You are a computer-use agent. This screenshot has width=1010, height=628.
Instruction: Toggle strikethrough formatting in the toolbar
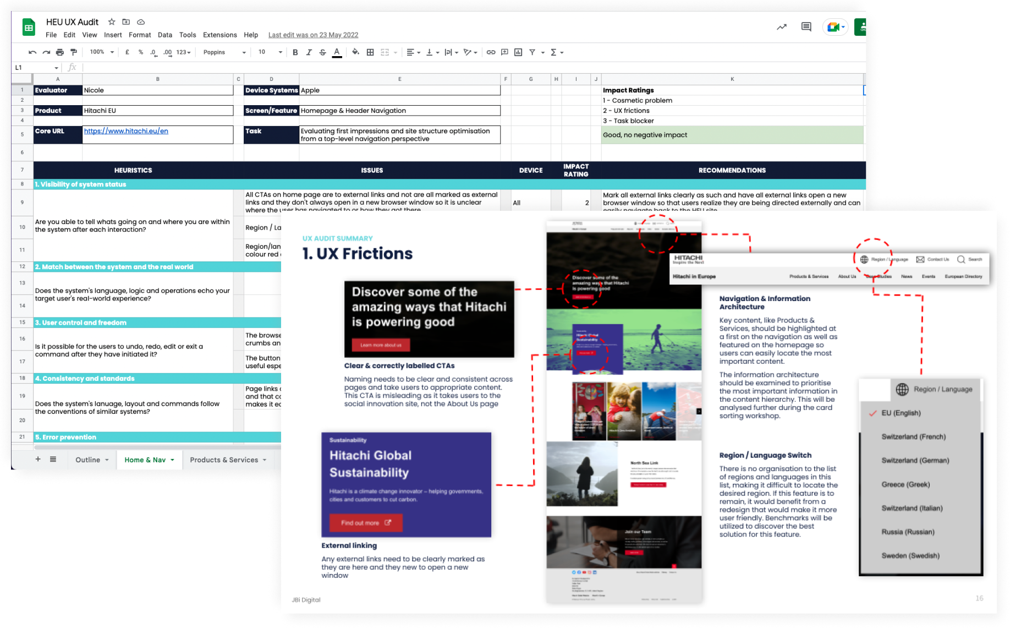pyautogui.click(x=323, y=52)
